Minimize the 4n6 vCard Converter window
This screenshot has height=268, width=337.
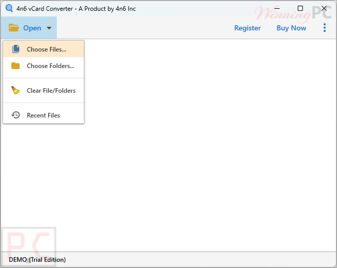277,9
